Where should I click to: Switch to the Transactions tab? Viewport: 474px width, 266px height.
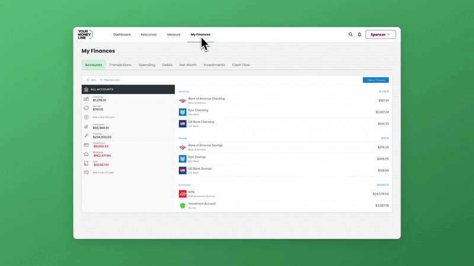120,65
